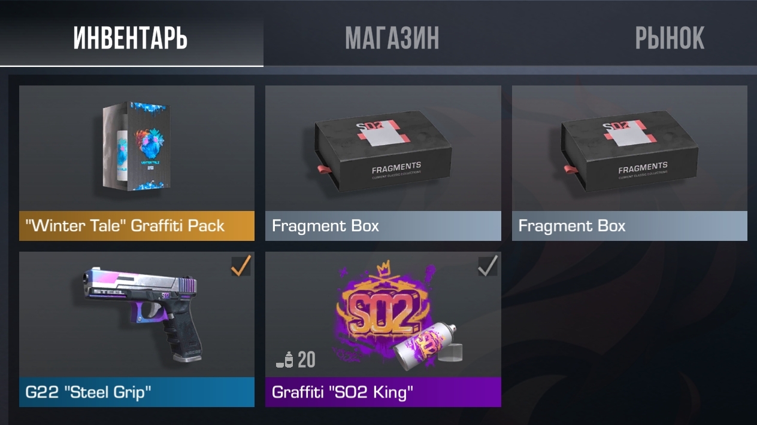Toggle the white checkmark on Graffiti SO2 King
The width and height of the screenshot is (757, 425).
487,267
